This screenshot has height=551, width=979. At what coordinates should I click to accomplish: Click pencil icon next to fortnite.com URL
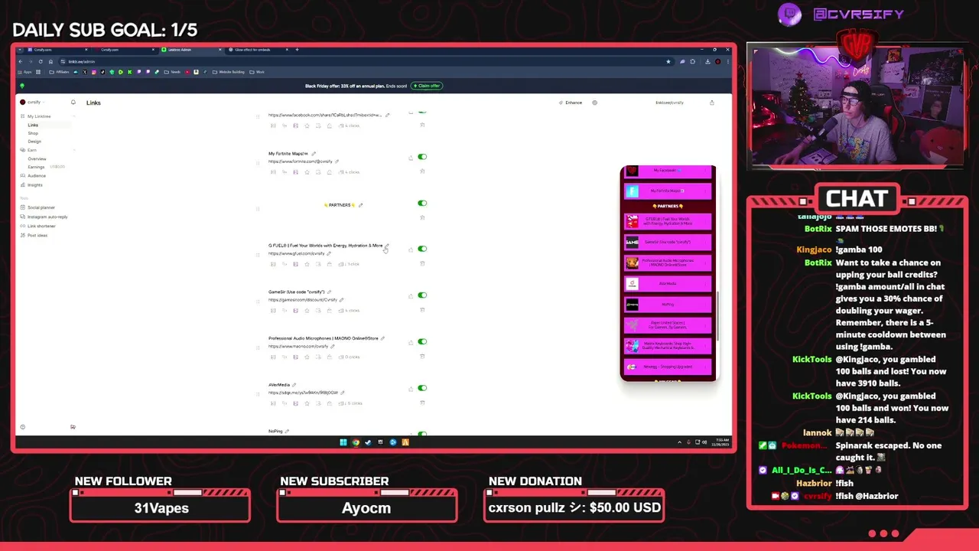tap(337, 161)
